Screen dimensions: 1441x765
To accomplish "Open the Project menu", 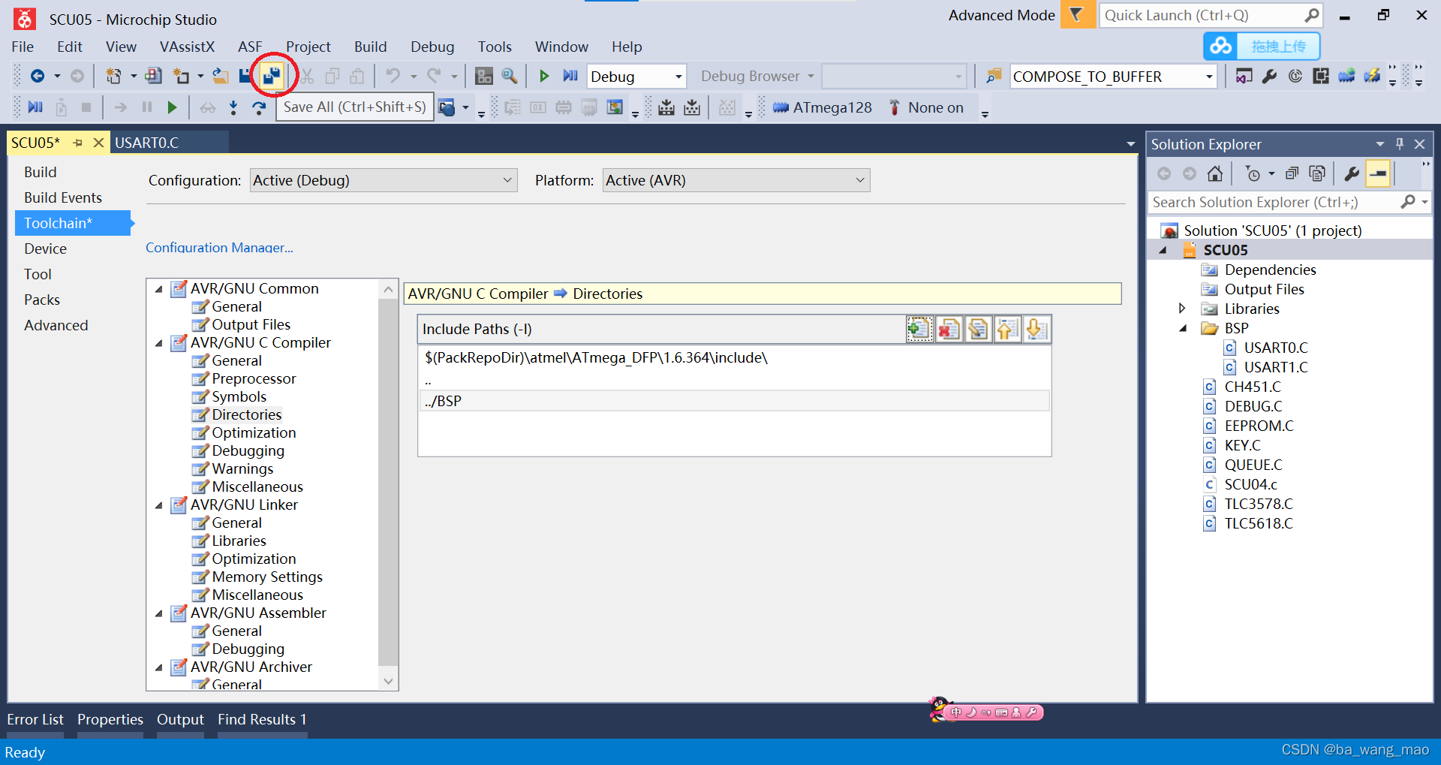I will click(308, 47).
